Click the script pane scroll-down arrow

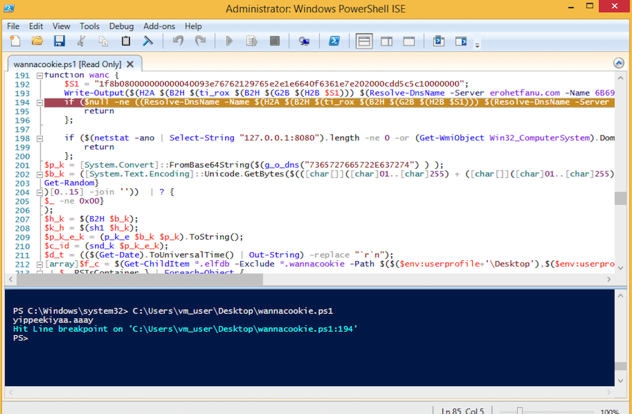(x=621, y=267)
